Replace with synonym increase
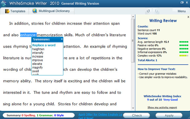The height and width of the screenshot is (119, 190). point(38,56)
